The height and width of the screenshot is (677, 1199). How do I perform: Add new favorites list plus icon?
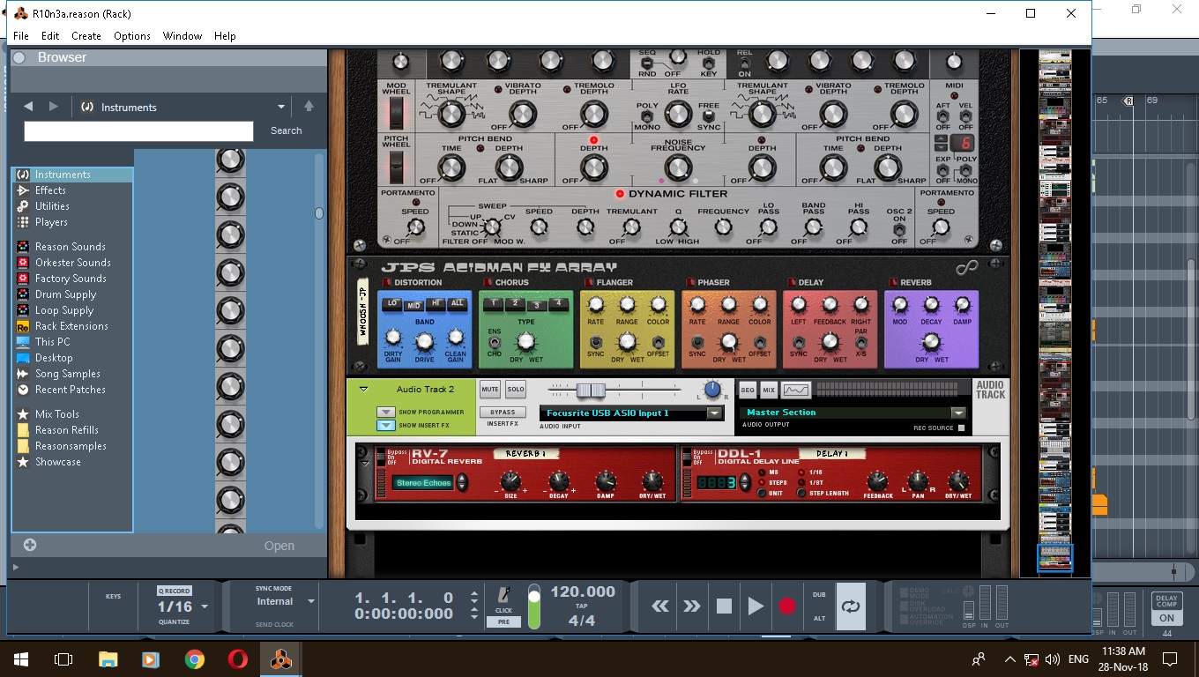click(x=30, y=545)
